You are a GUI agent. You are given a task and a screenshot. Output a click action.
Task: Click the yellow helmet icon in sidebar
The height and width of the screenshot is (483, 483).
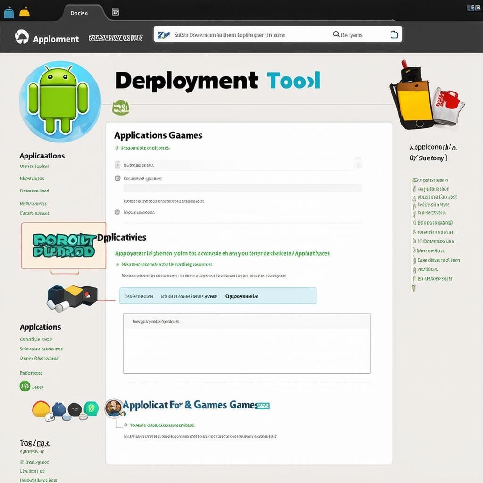(41, 408)
